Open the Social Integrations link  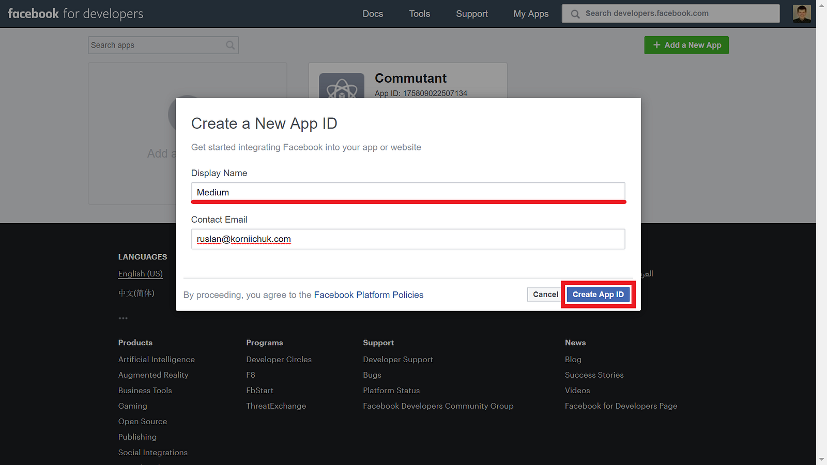tap(152, 453)
